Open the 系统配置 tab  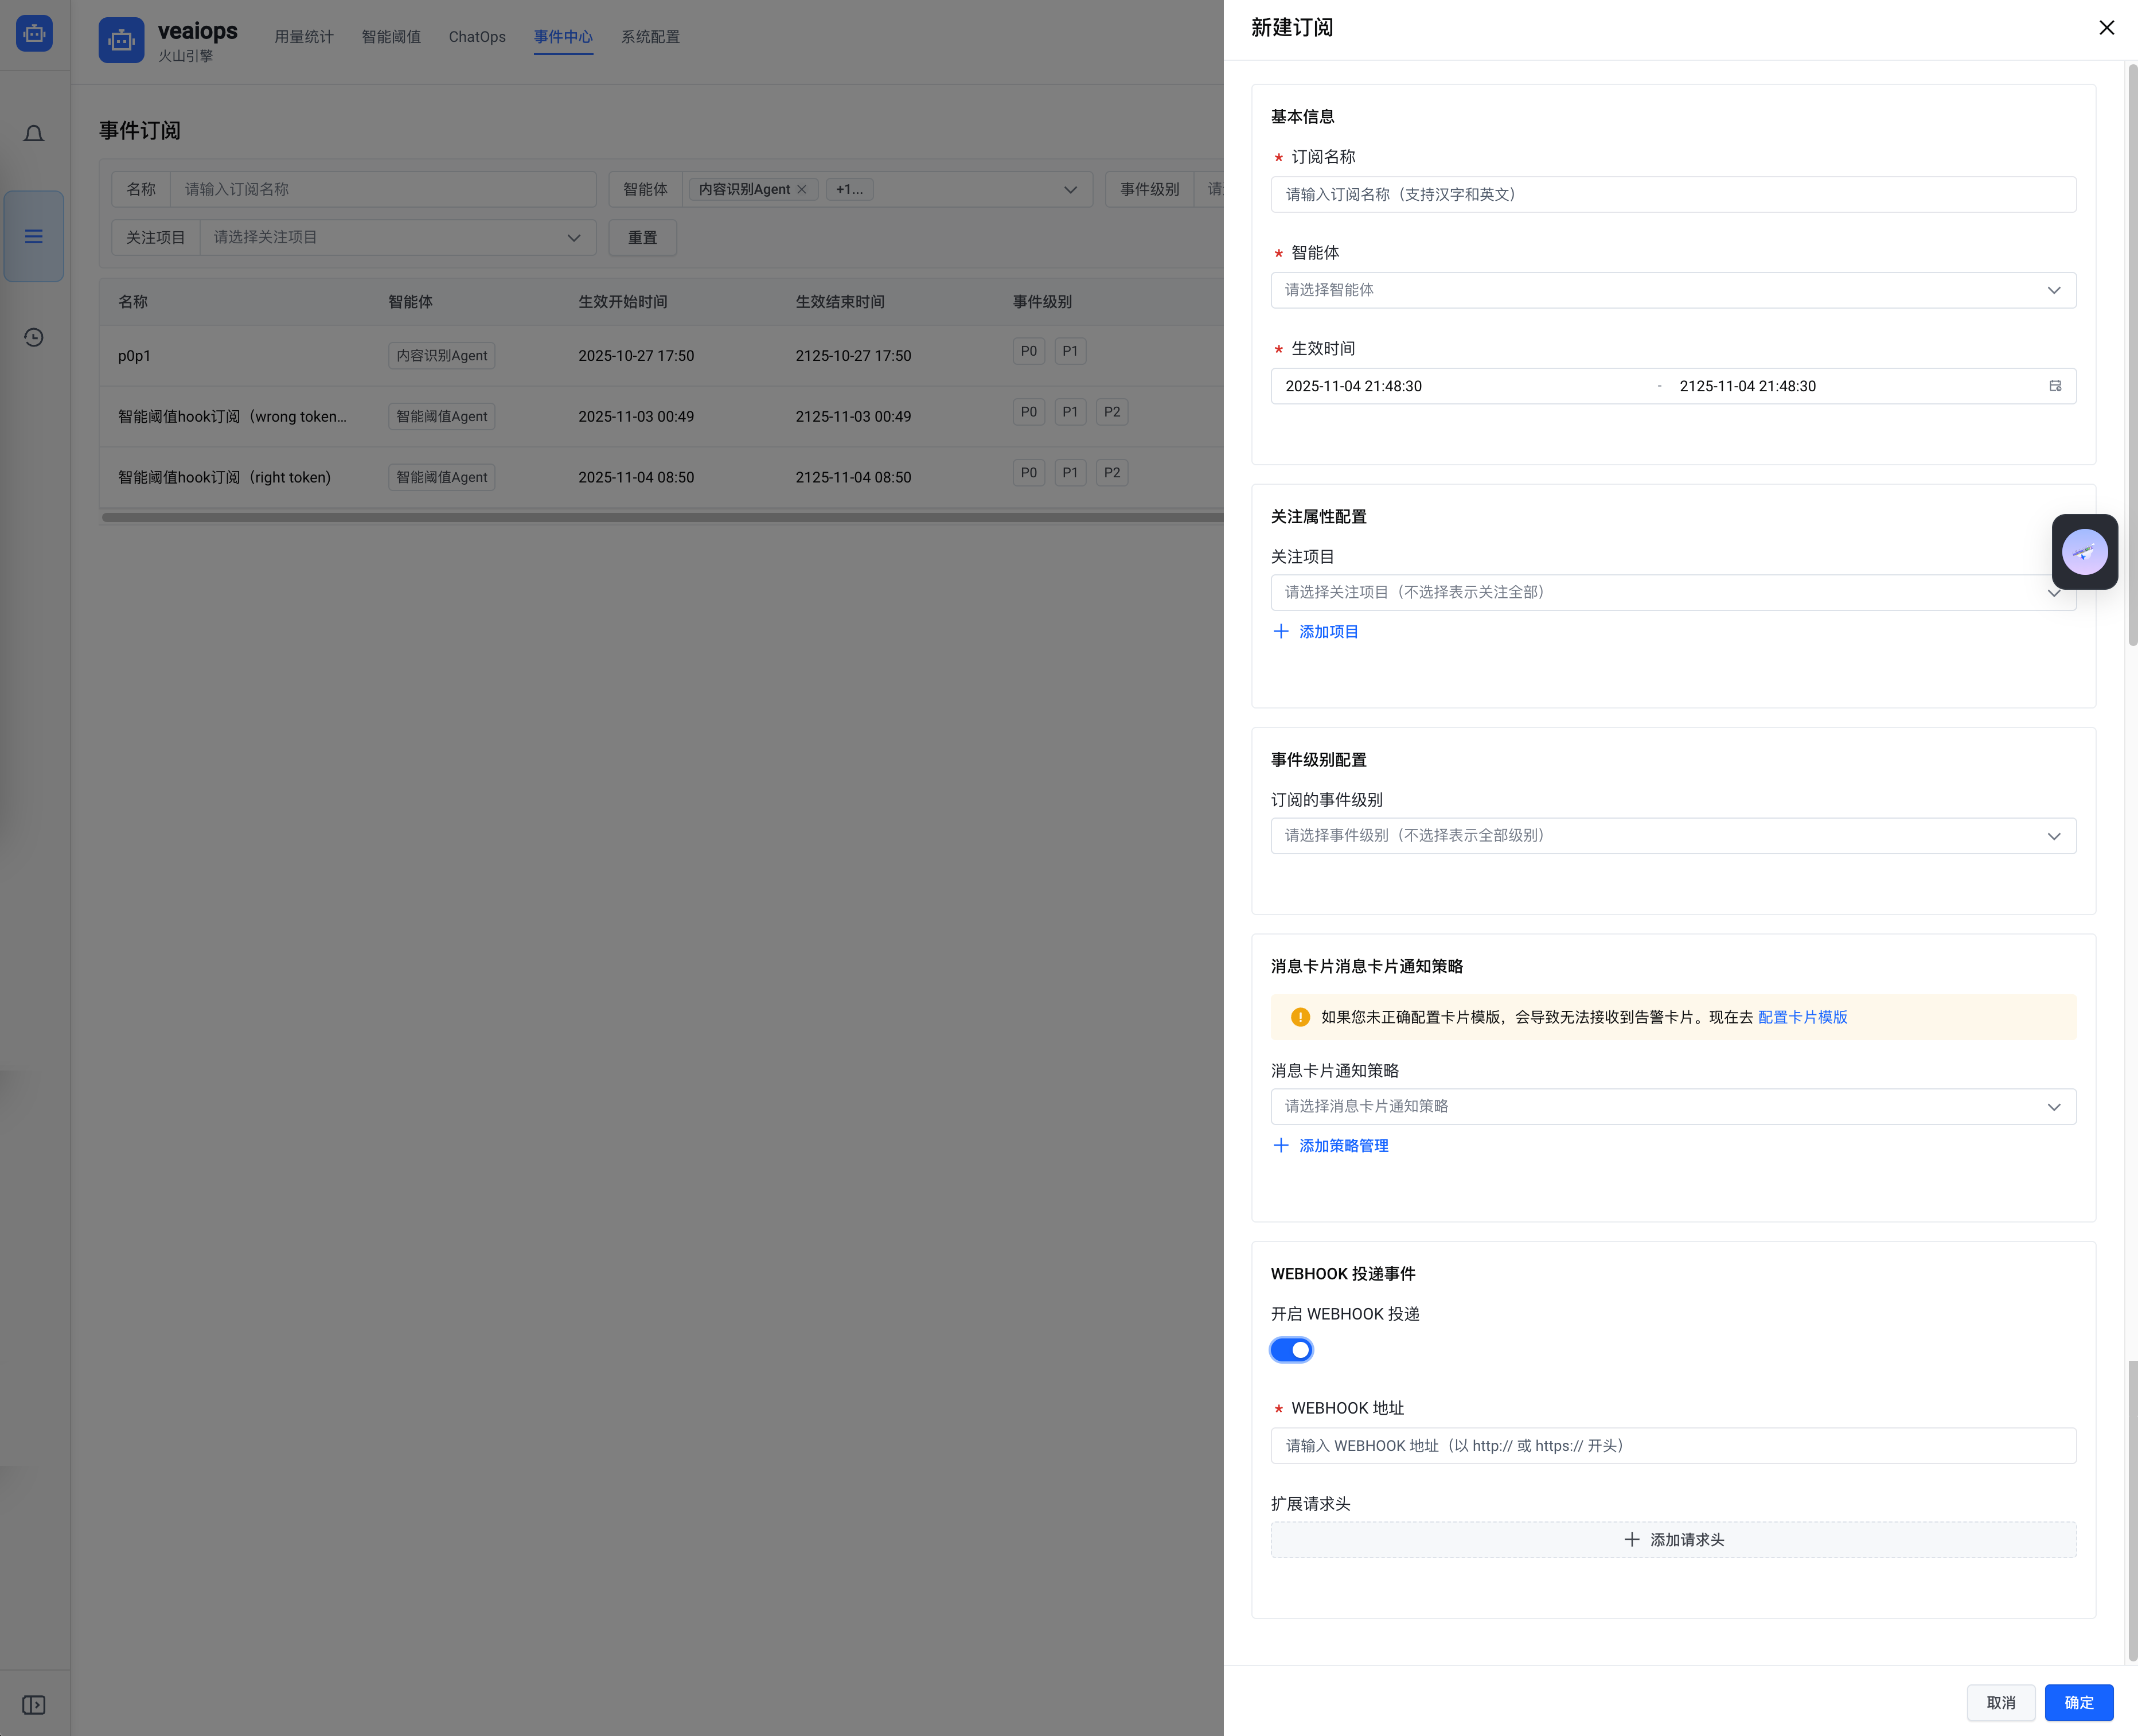[650, 37]
